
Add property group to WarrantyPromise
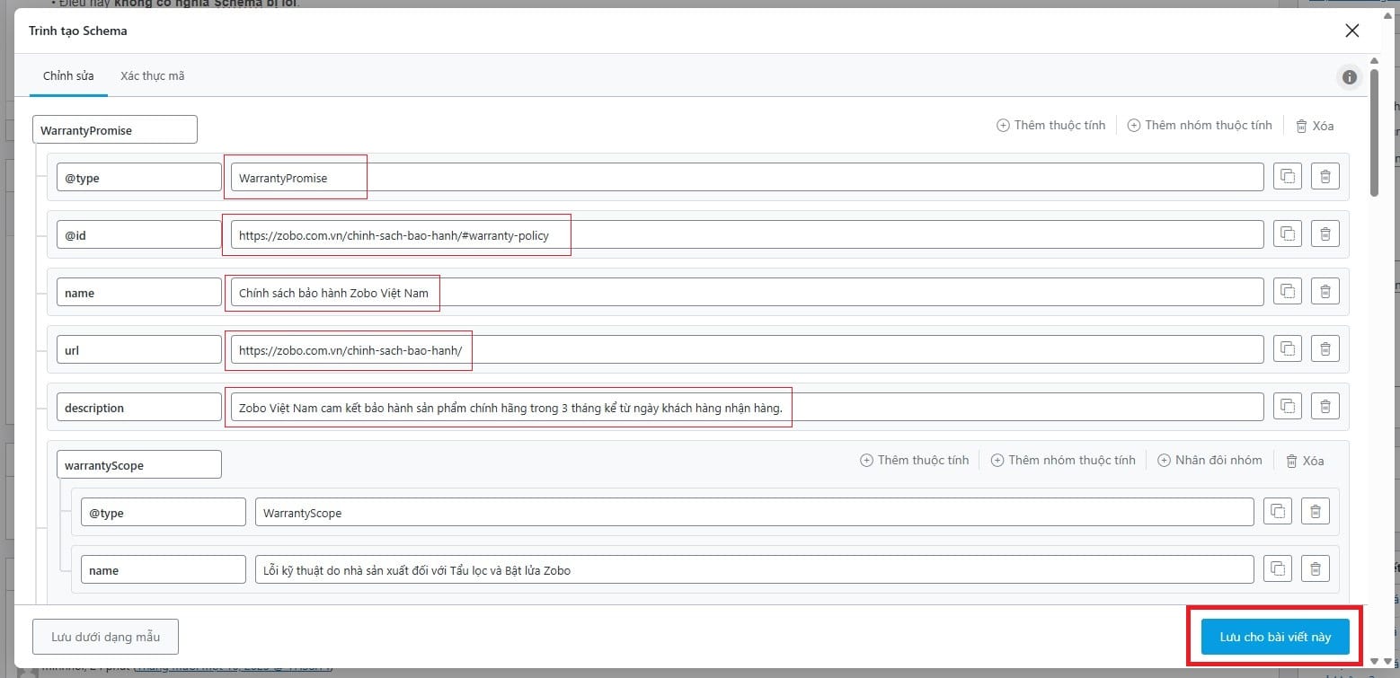[1200, 126]
